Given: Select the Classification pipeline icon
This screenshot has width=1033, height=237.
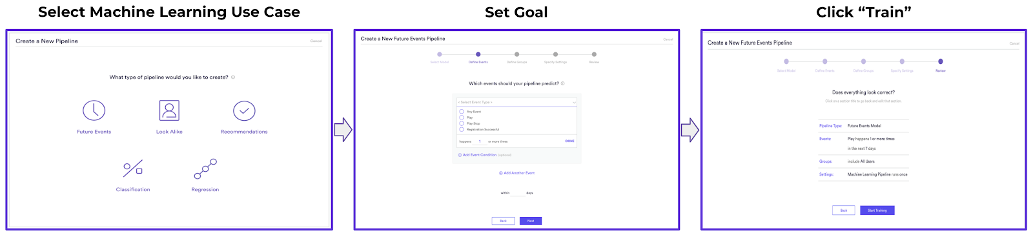Looking at the screenshot, I should coord(133,169).
